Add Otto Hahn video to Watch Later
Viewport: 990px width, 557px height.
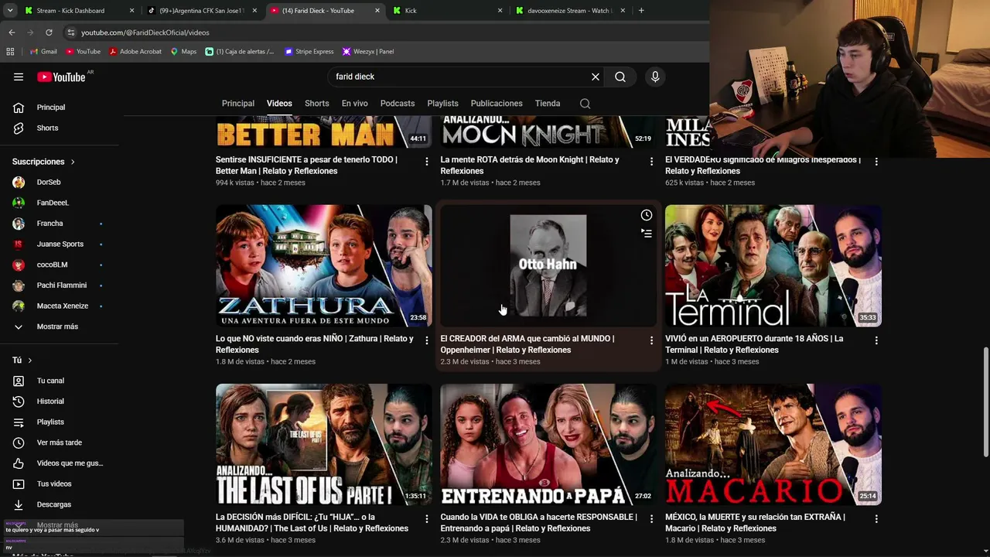coord(647,215)
